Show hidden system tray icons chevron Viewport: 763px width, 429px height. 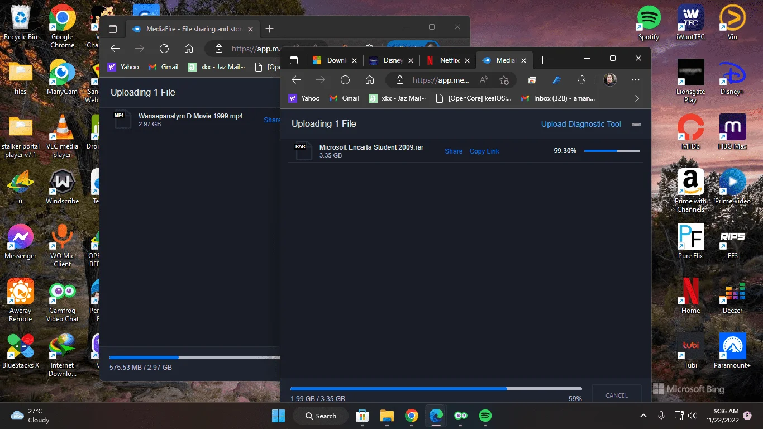point(643,416)
